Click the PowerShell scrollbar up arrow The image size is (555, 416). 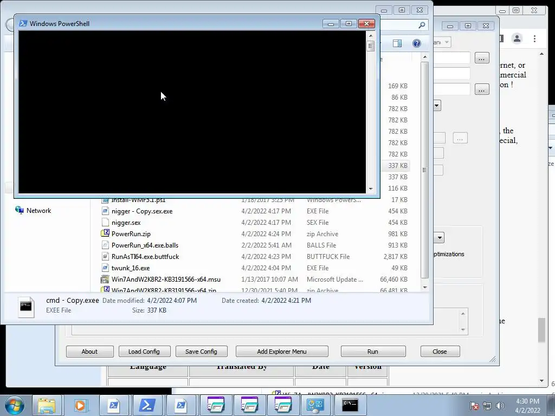click(371, 35)
